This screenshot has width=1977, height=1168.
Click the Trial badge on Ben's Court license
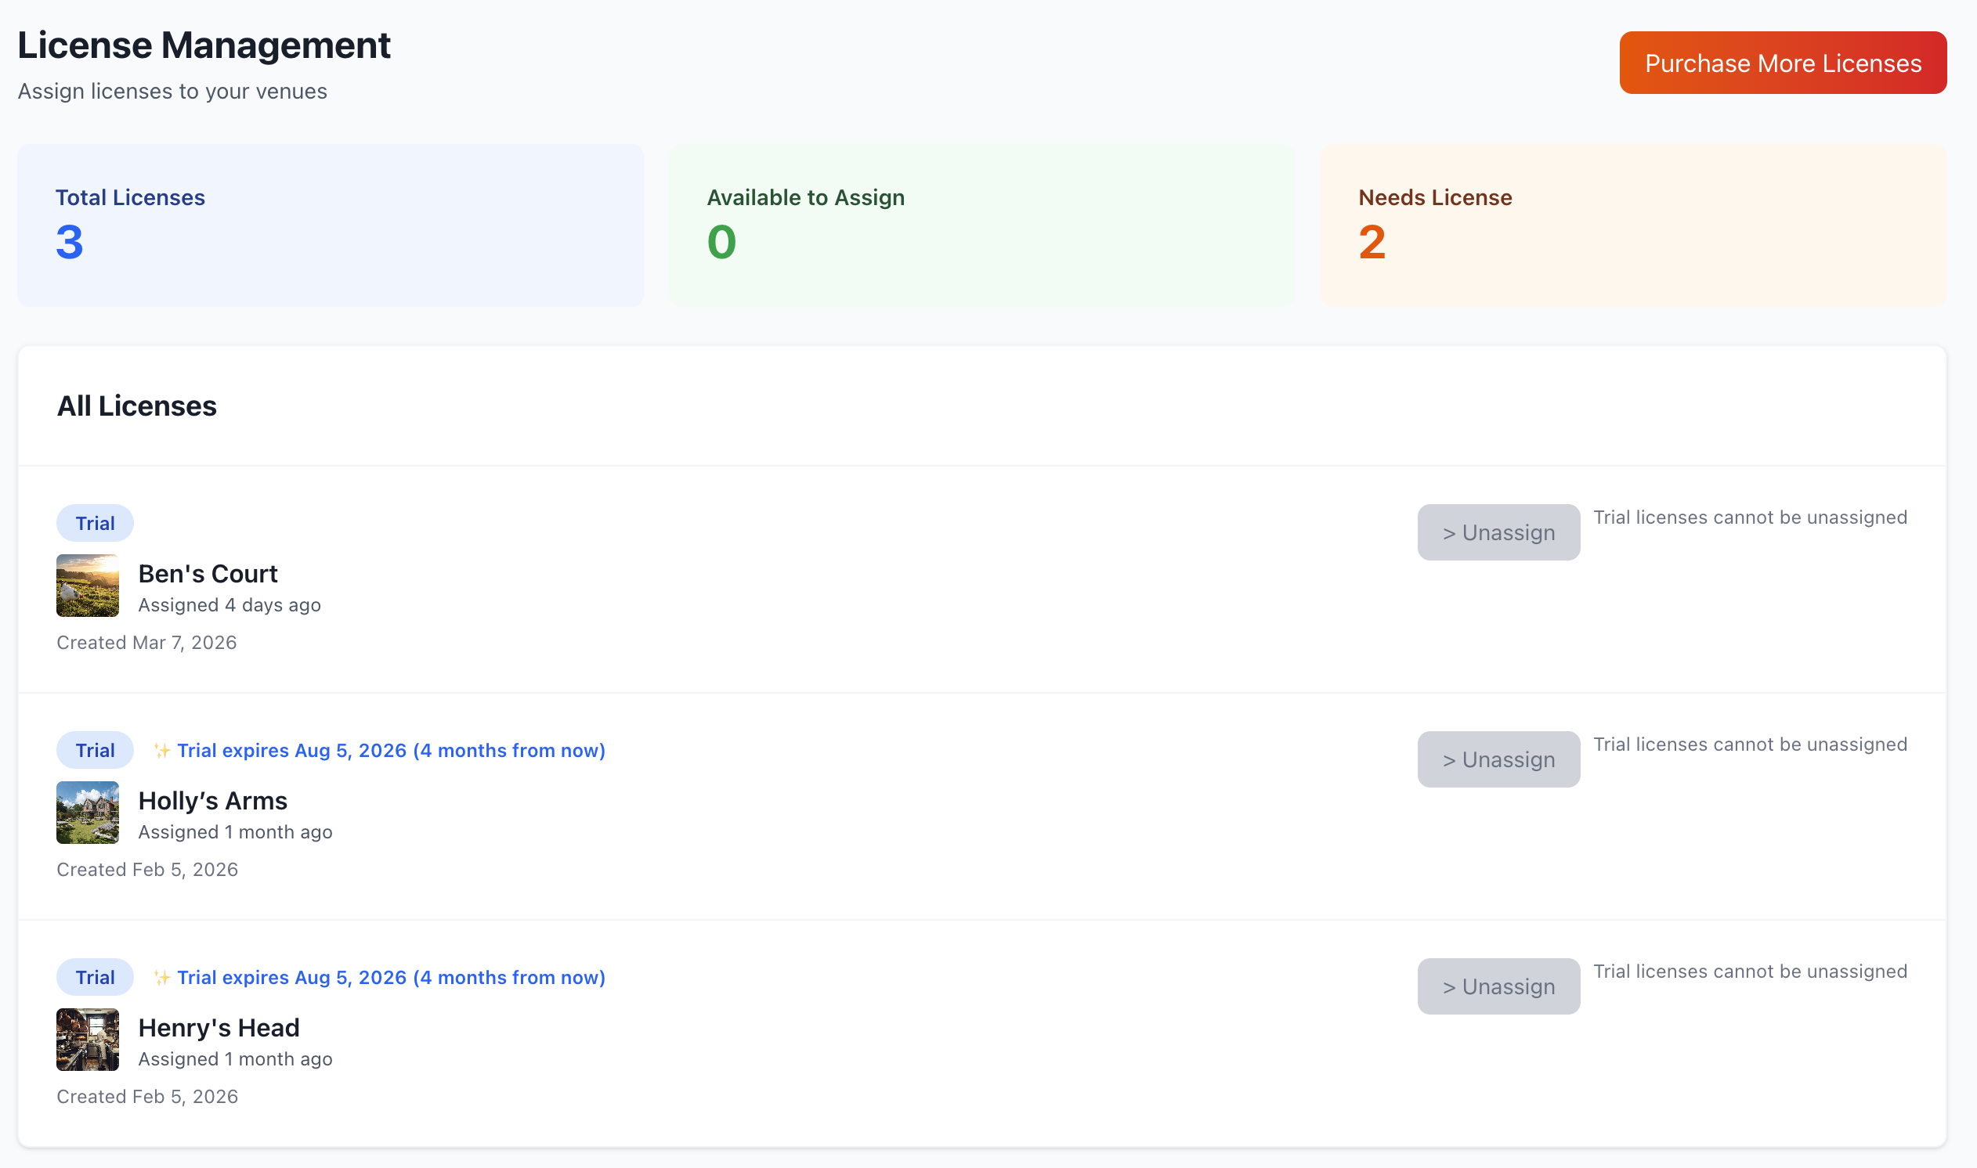(95, 523)
